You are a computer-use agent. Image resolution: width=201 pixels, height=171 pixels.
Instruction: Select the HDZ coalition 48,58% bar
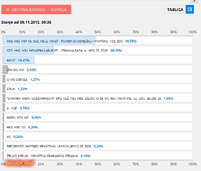coord(98,41)
